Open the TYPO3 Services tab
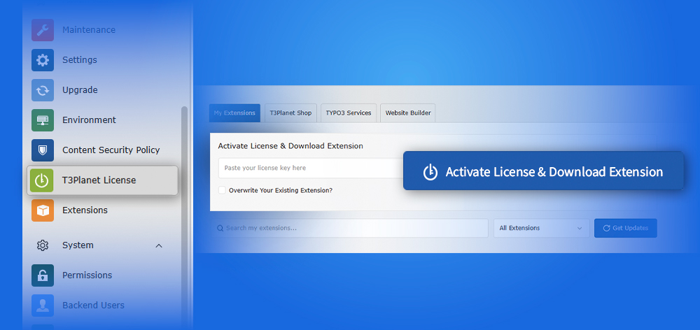700x330 pixels. (x=349, y=113)
